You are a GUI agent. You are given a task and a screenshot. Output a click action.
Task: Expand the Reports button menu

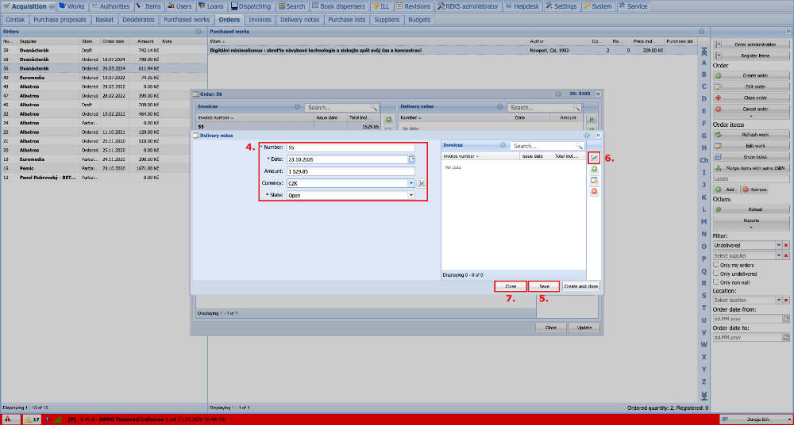click(751, 222)
